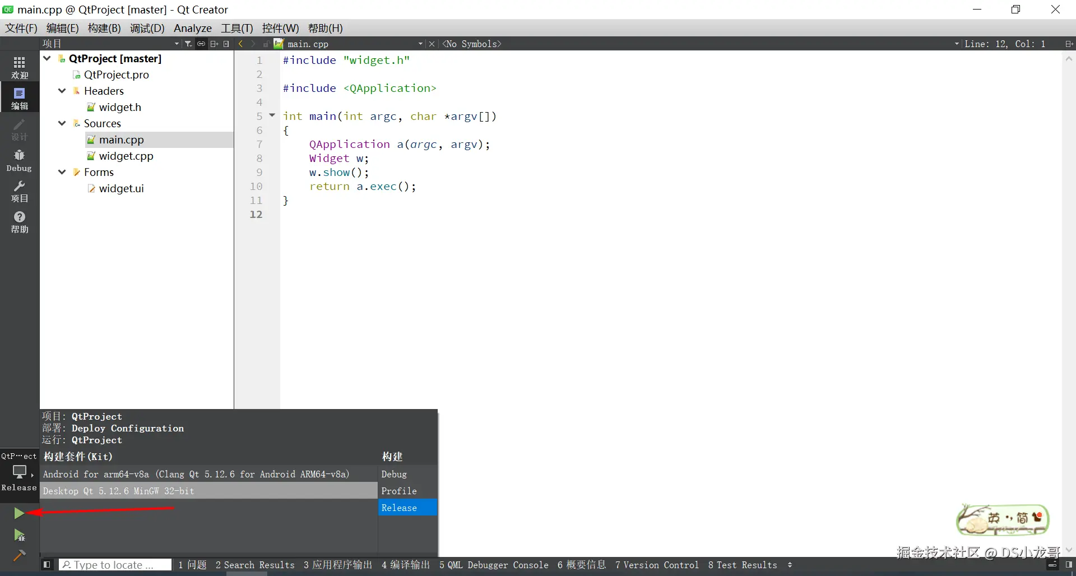
Task: Build the project with the hammer icon
Action: click(x=19, y=555)
